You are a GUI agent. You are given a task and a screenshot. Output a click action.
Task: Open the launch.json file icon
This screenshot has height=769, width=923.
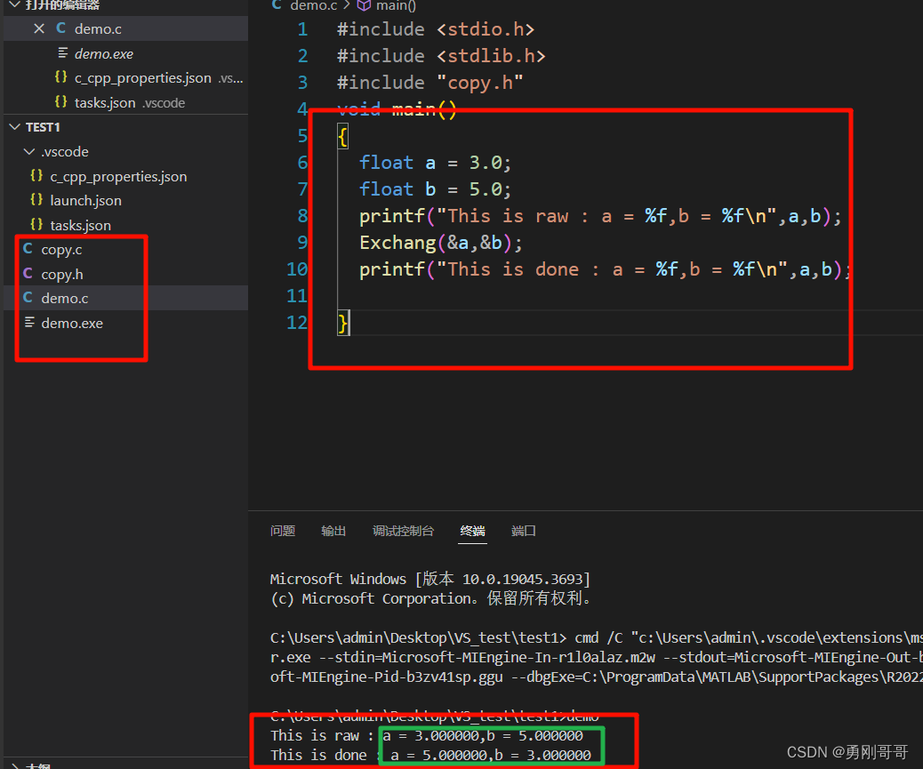[37, 200]
